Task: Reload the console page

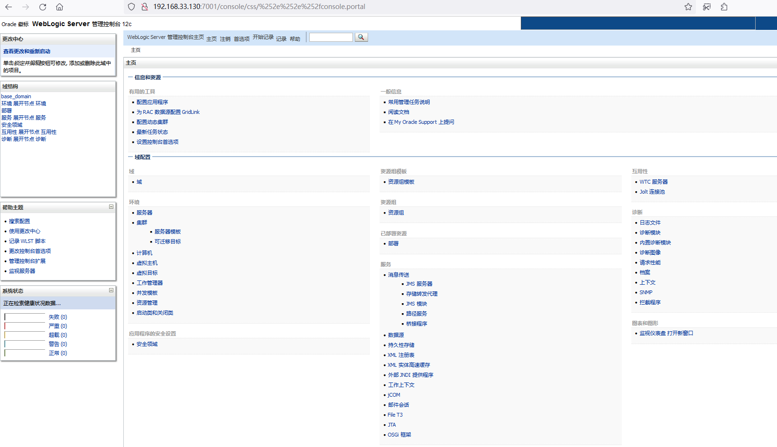Action: 43,7
